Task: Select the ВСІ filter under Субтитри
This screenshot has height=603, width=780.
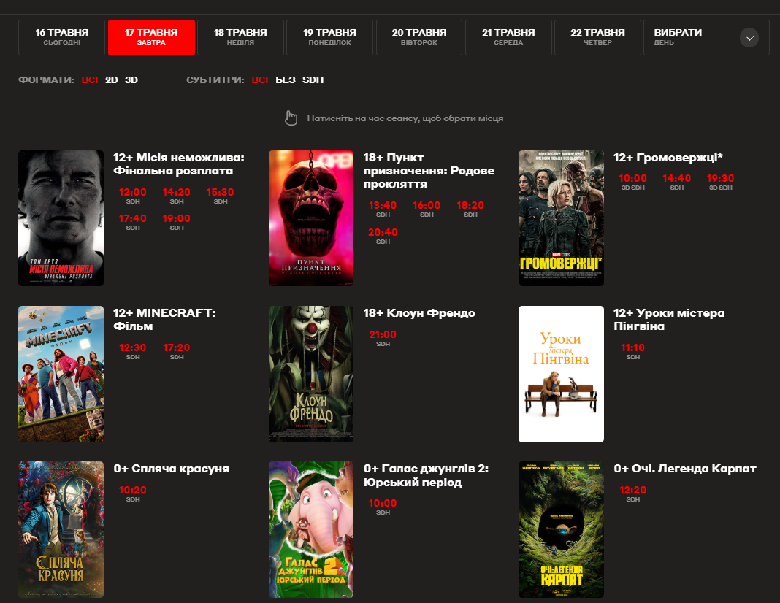Action: coord(260,80)
